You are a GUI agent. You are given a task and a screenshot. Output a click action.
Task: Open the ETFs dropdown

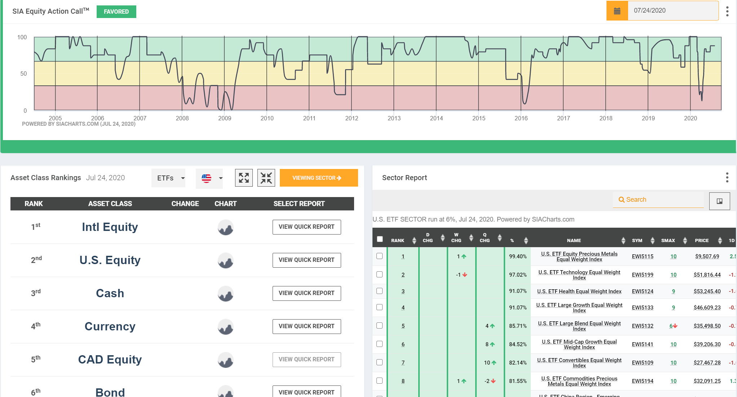[168, 178]
